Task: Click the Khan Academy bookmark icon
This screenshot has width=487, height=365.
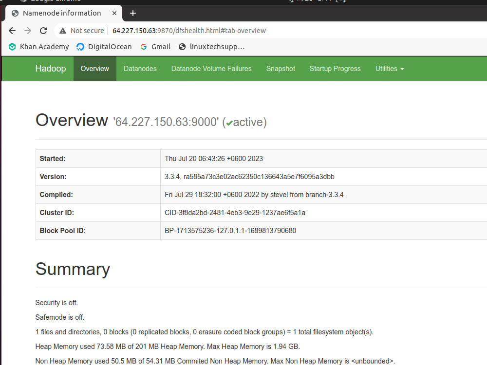Action: click(x=12, y=47)
